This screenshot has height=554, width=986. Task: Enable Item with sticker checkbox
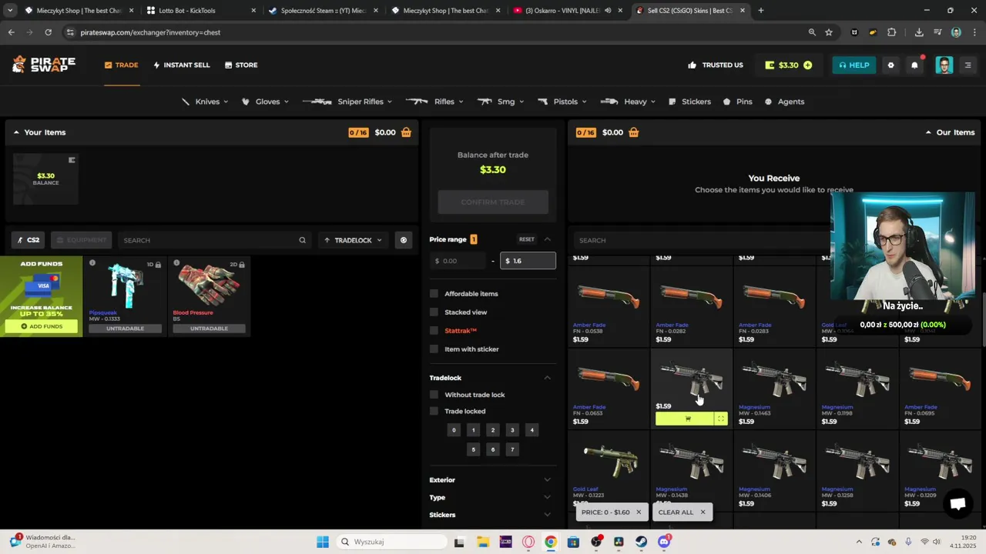[434, 349]
